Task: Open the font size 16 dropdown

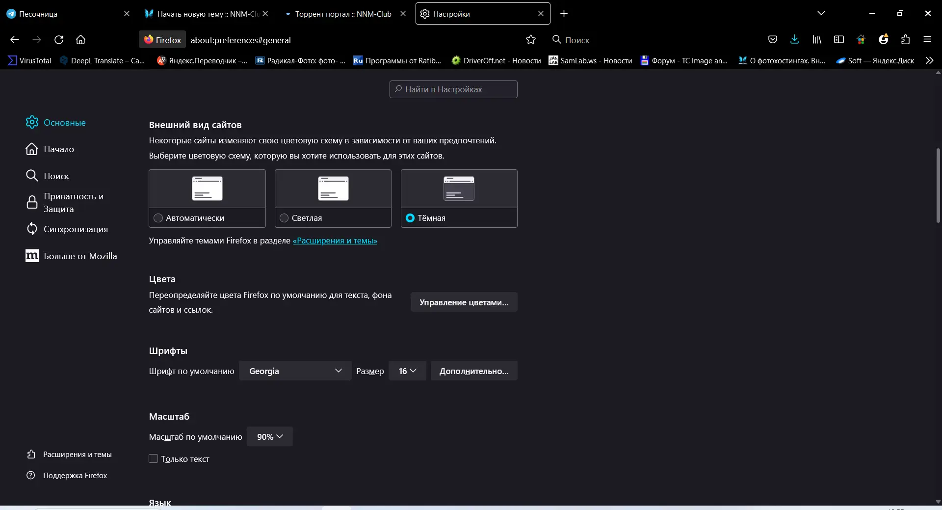Action: [407, 371]
